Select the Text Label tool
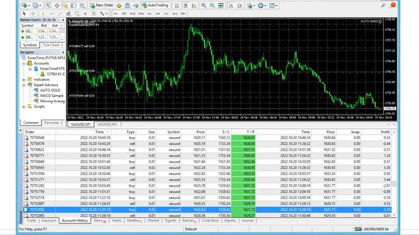 click(94, 14)
